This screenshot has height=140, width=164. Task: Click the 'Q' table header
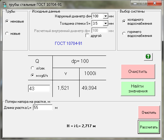(37, 61)
